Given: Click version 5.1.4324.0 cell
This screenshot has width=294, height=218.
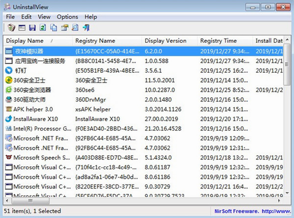Looking at the screenshot, I should pyautogui.click(x=158, y=158).
